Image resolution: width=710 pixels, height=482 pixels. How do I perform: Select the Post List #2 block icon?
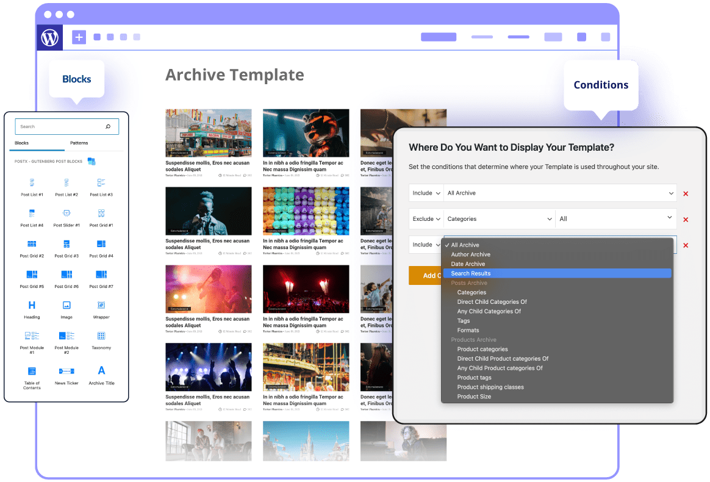pyautogui.click(x=66, y=182)
